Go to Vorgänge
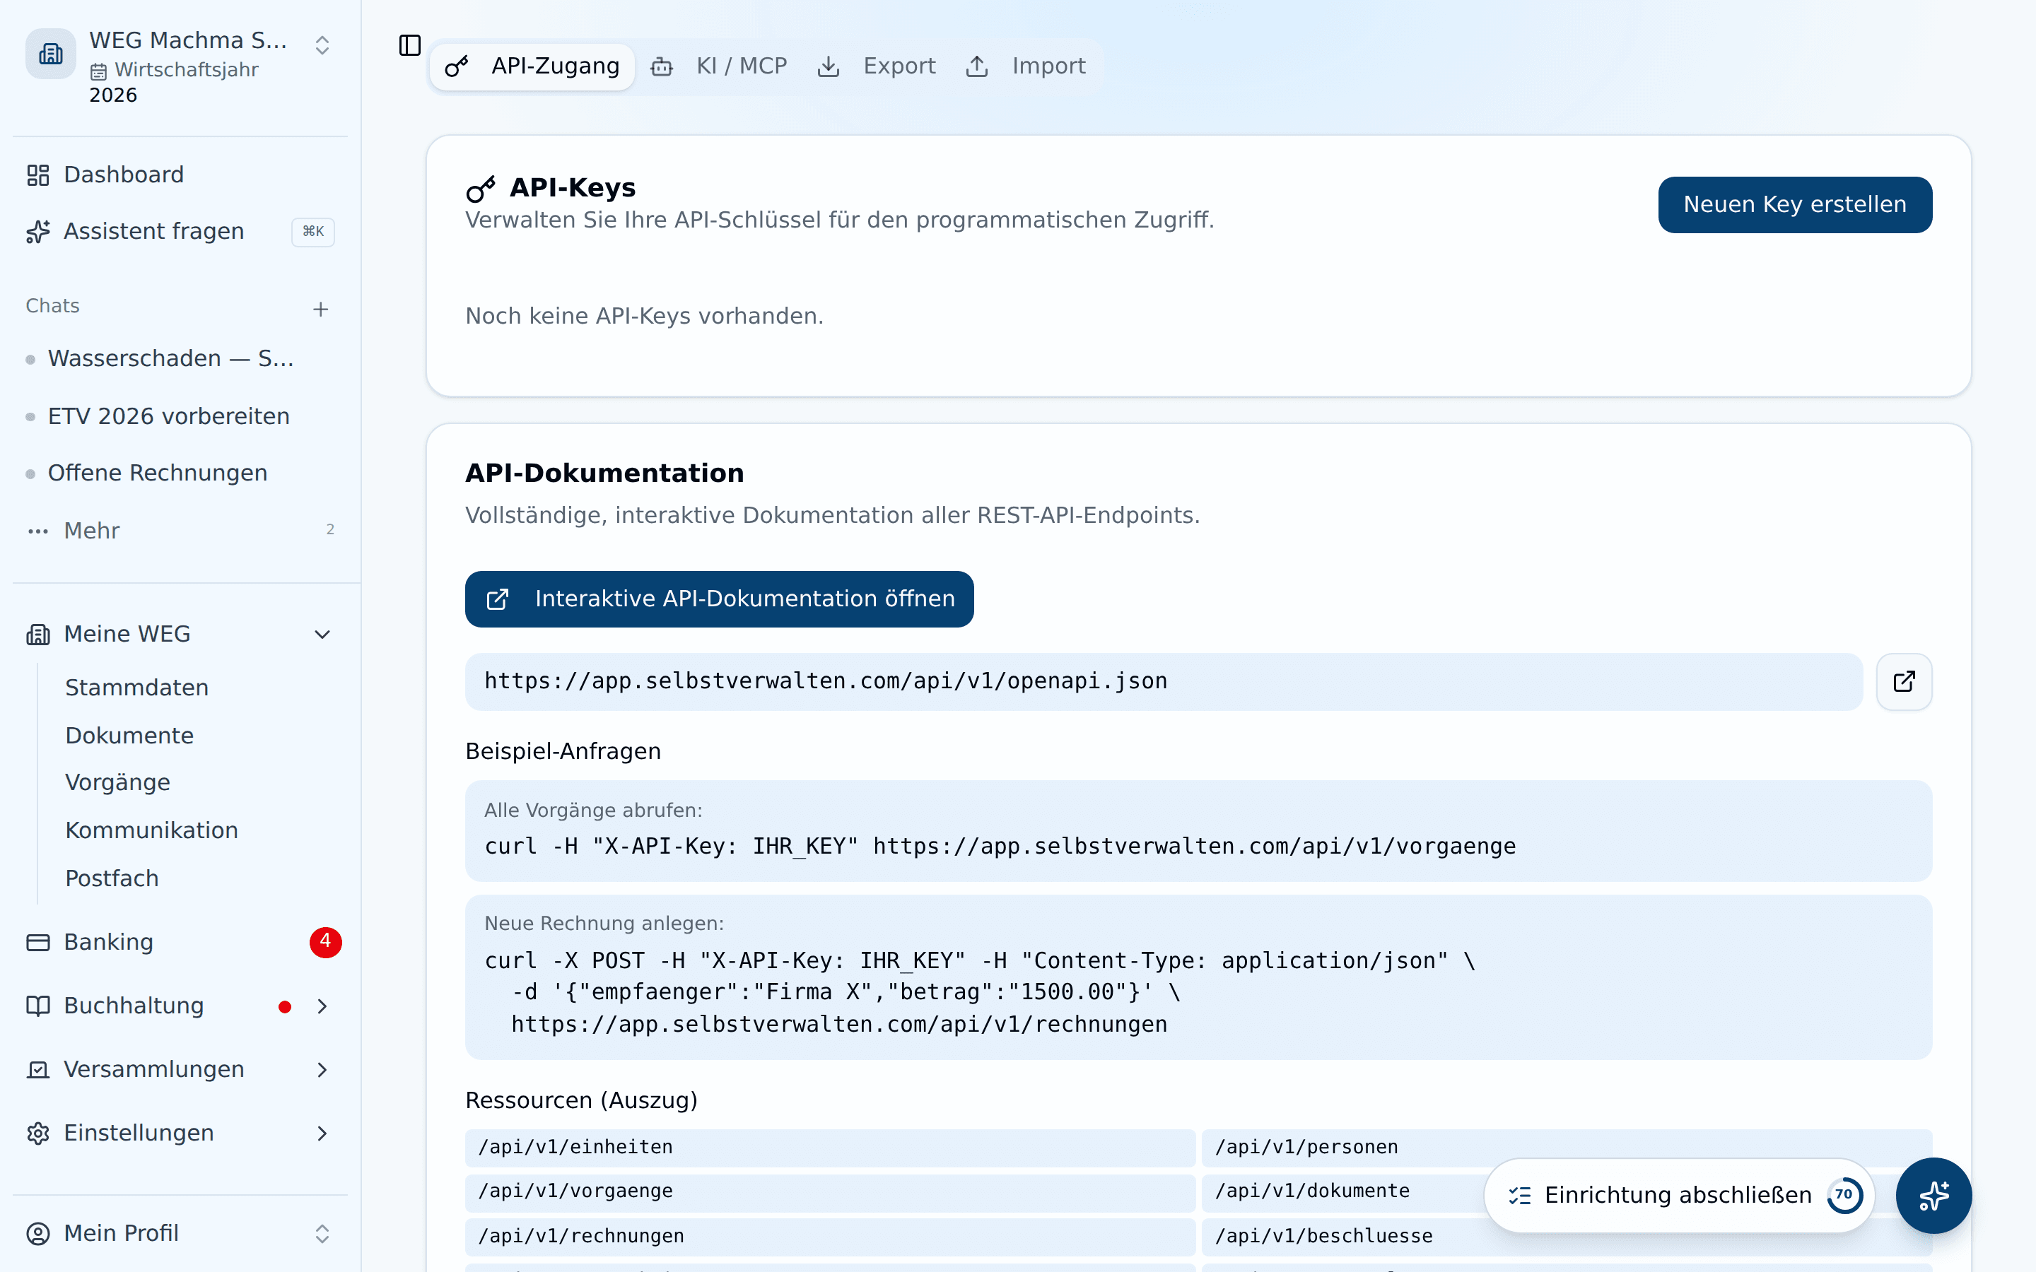Image resolution: width=2036 pixels, height=1272 pixels. 118,782
